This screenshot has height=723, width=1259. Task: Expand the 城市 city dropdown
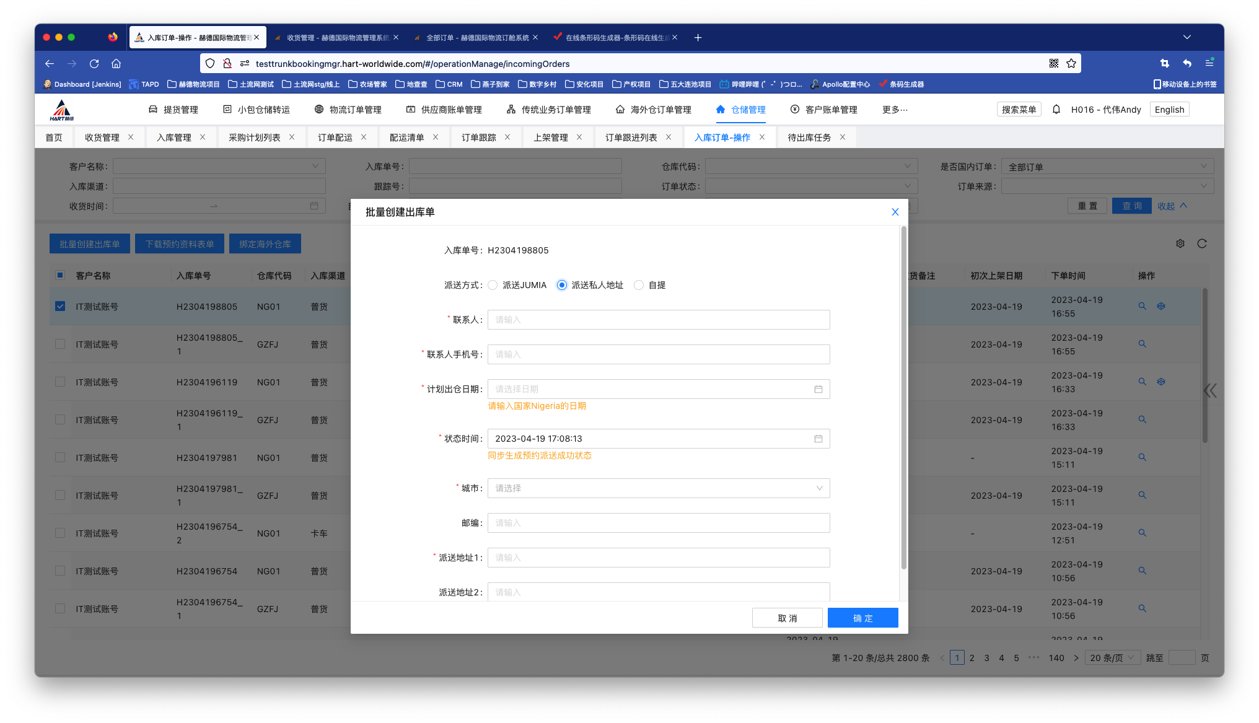[x=658, y=488]
